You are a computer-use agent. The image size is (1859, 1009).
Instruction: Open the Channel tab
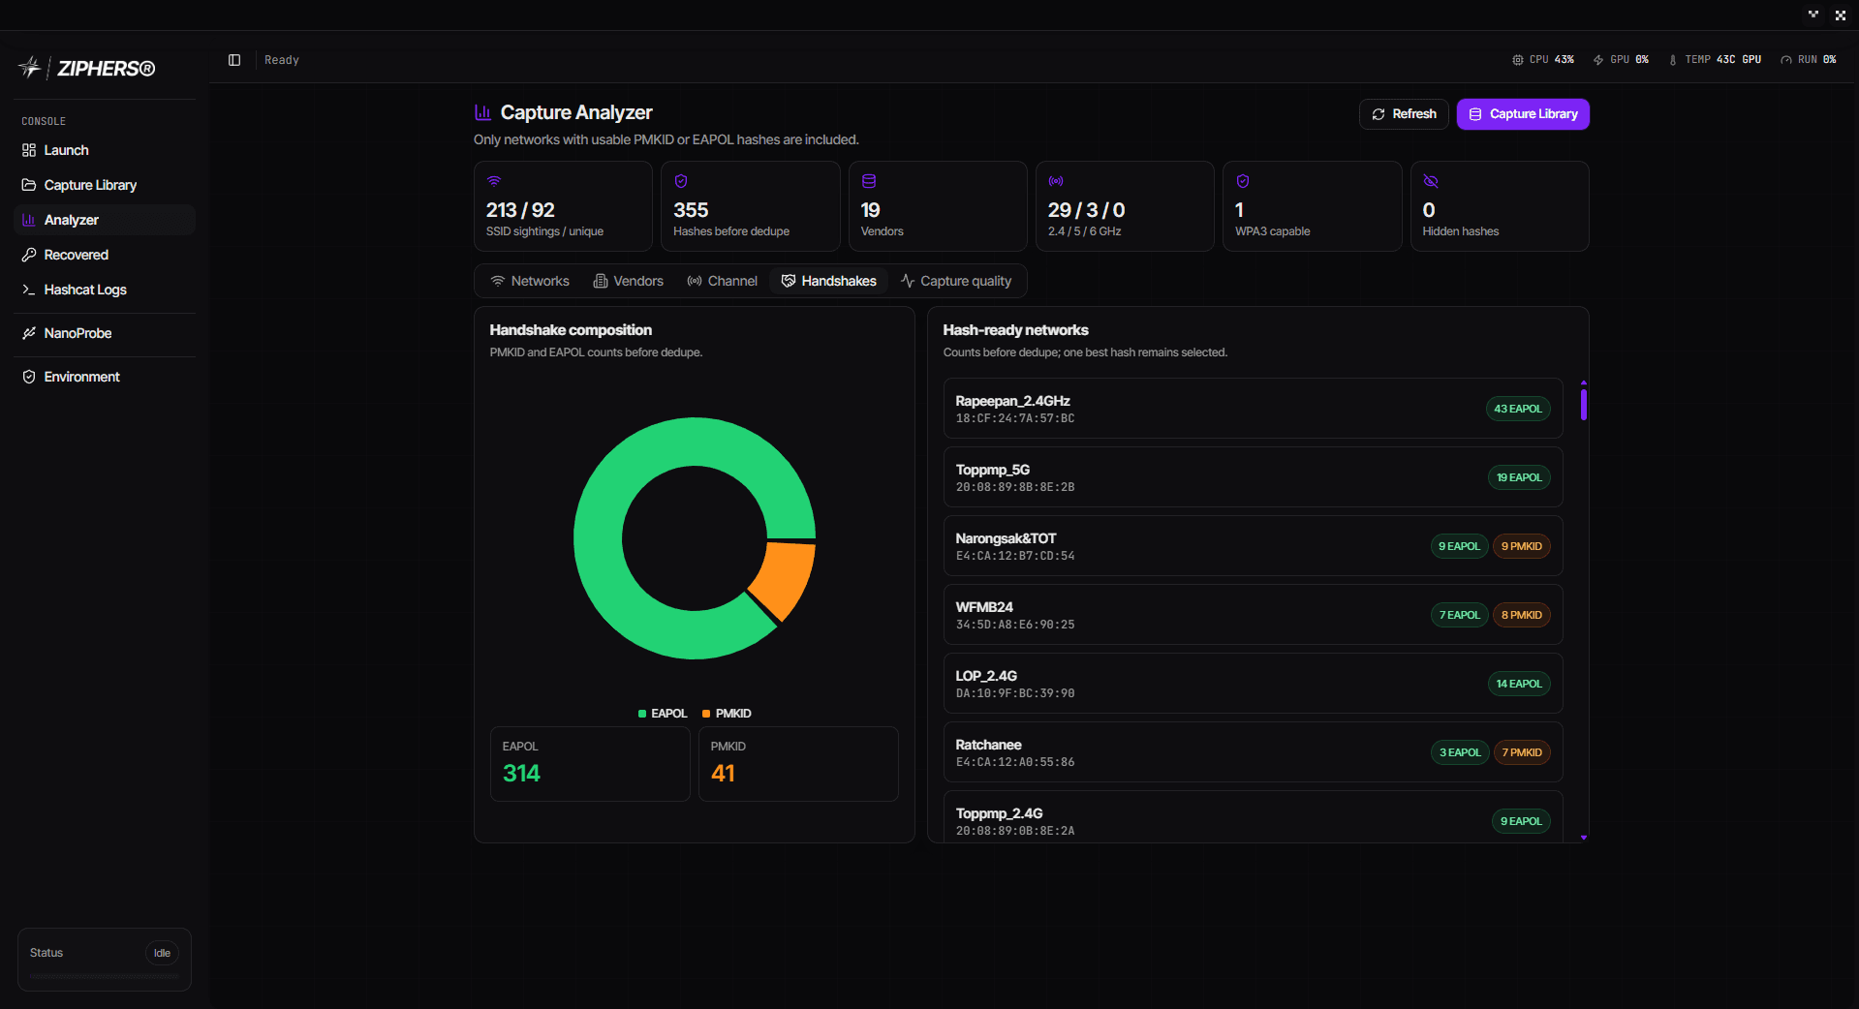[x=723, y=281]
